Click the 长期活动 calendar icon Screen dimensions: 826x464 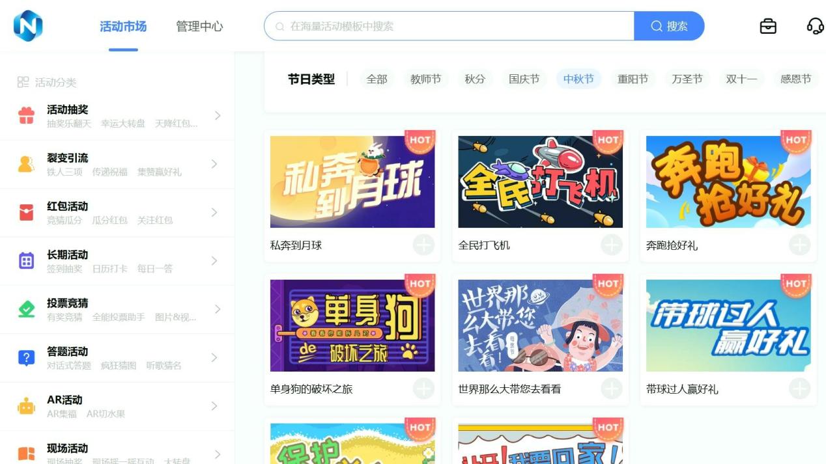[26, 261]
